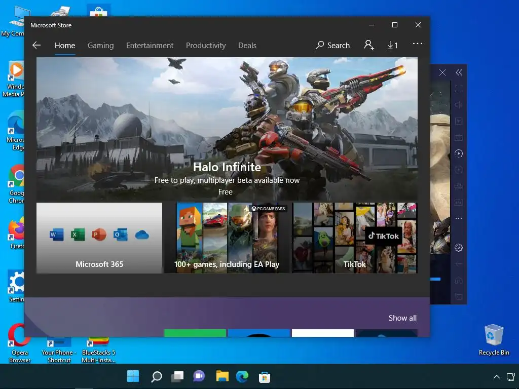Open taskbar Search magnifier
519x389 pixels.
pos(156,376)
